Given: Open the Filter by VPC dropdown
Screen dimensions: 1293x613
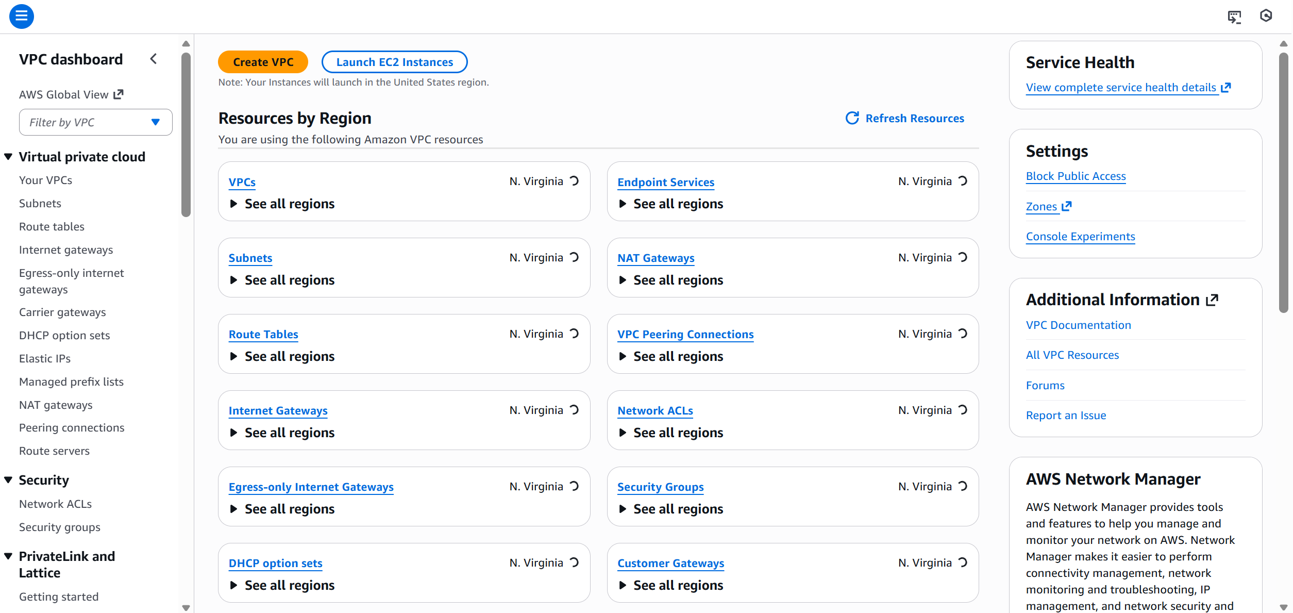Looking at the screenshot, I should click(x=96, y=122).
